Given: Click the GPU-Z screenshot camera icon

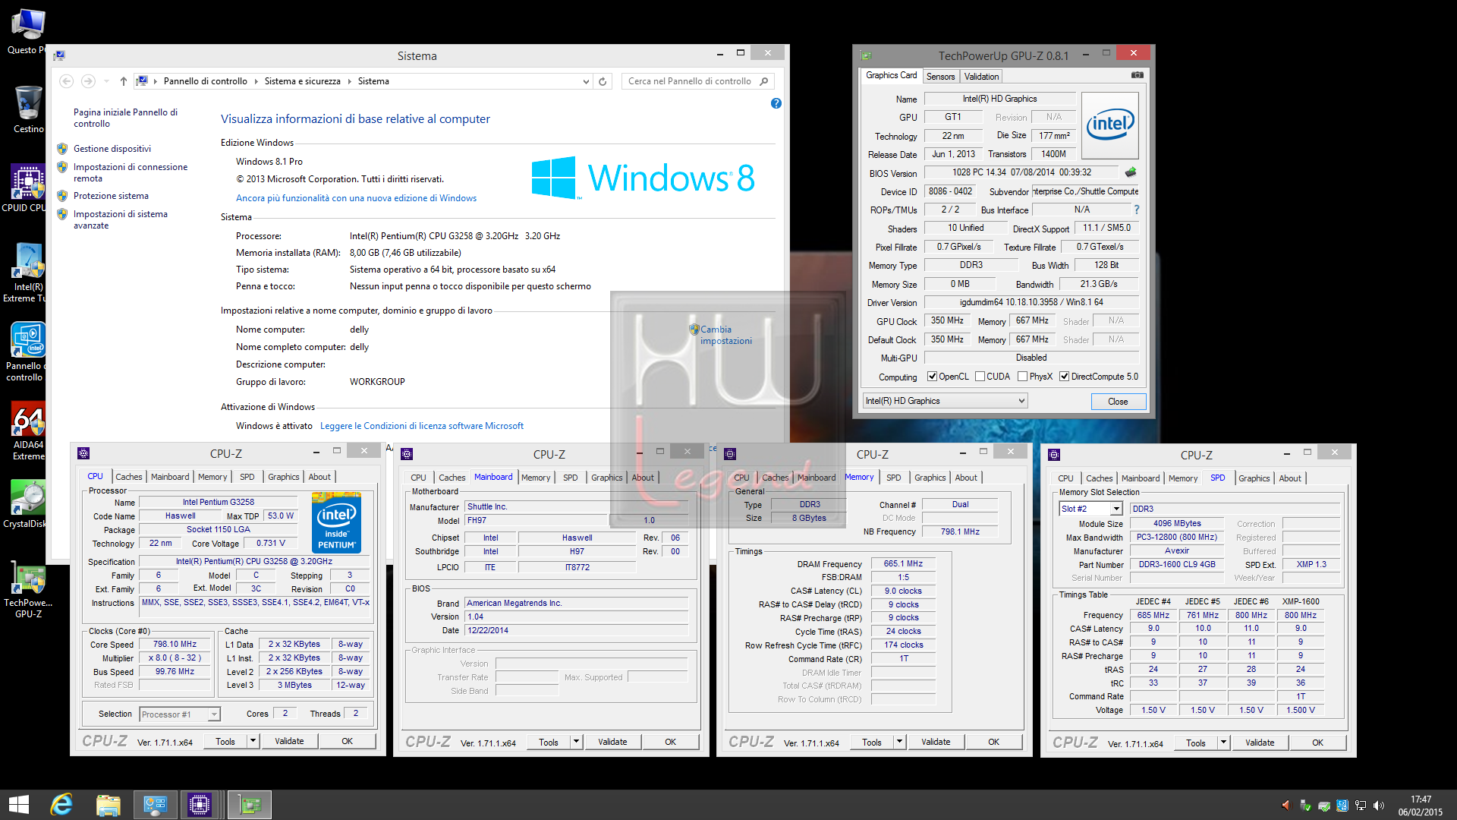Looking at the screenshot, I should 1137,75.
